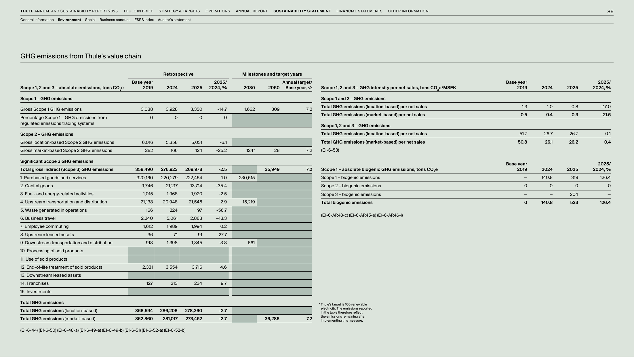The image size is (634, 357).
Task: Click the renewable electricity footnote text
Action: tap(346, 312)
